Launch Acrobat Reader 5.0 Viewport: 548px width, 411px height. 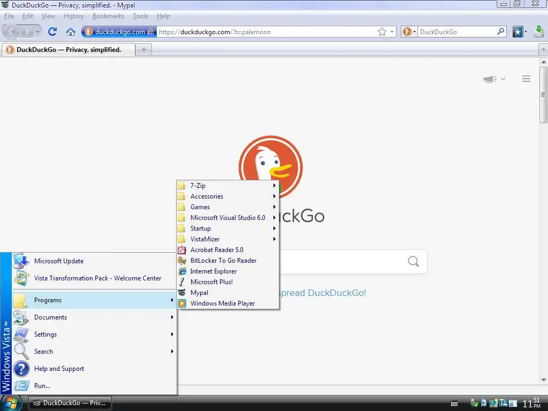point(227,250)
